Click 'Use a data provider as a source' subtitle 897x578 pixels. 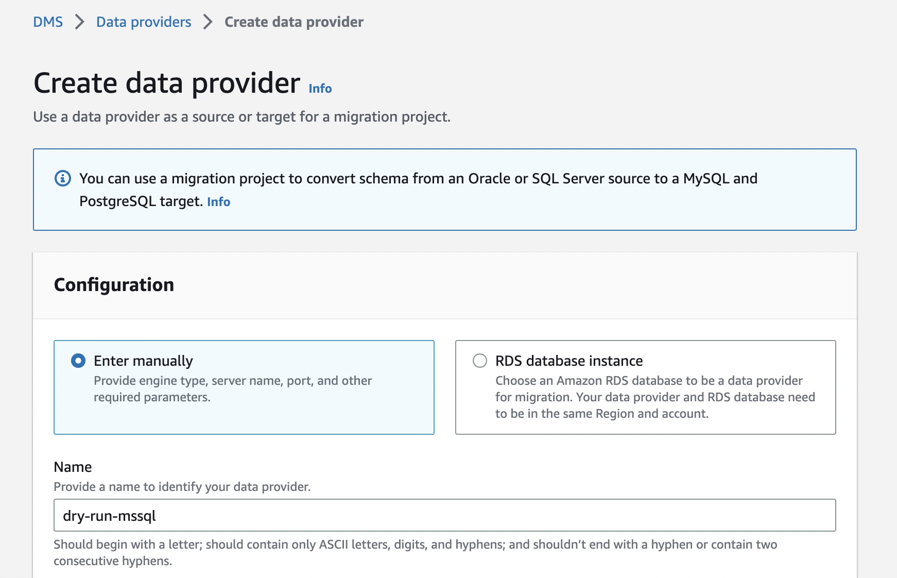click(x=242, y=117)
